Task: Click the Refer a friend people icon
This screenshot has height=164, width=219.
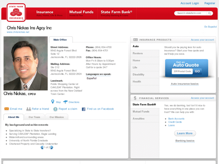Action: coord(29,109)
